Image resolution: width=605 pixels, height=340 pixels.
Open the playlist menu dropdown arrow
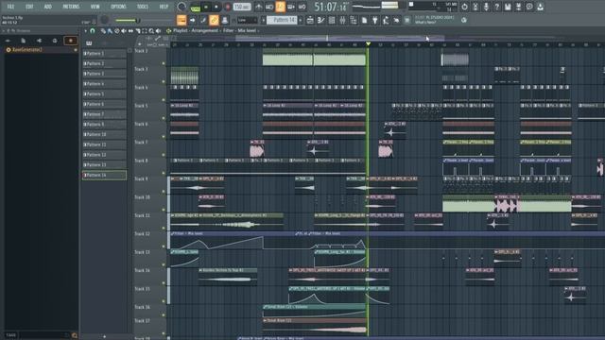coord(86,31)
